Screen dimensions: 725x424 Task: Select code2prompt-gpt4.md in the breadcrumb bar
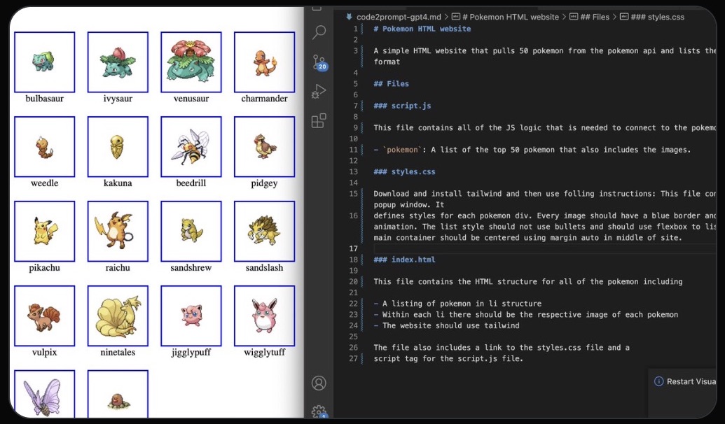pyautogui.click(x=401, y=16)
